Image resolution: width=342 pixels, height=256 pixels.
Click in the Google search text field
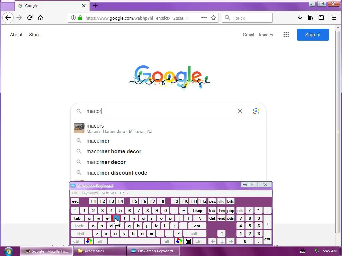[160, 111]
